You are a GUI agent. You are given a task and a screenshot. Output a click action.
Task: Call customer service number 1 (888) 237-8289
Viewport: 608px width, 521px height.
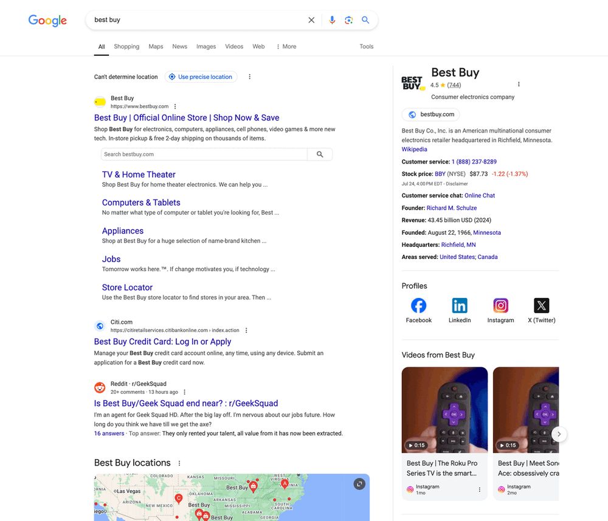[474, 162]
